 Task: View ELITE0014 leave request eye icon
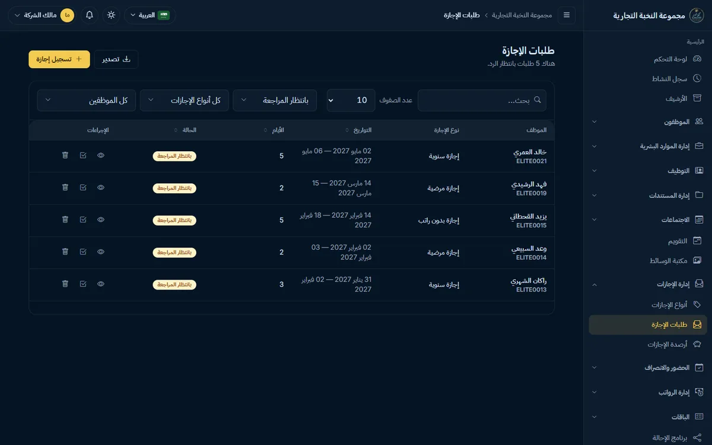(101, 252)
